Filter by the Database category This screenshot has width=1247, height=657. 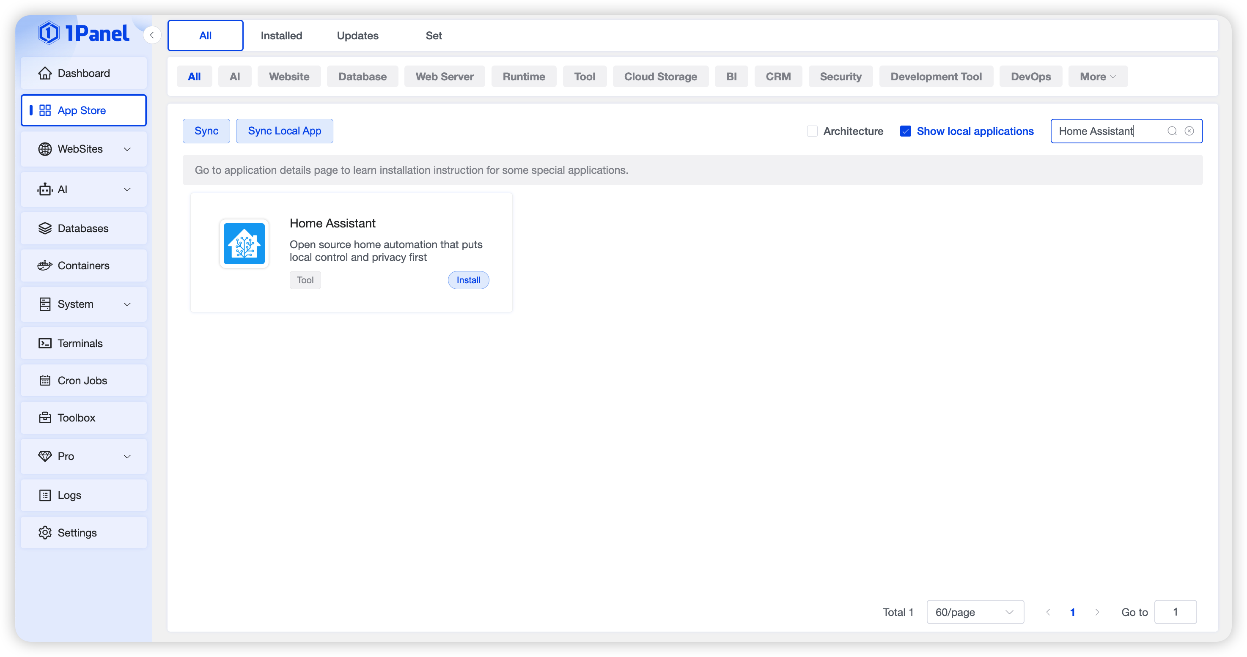tap(362, 77)
